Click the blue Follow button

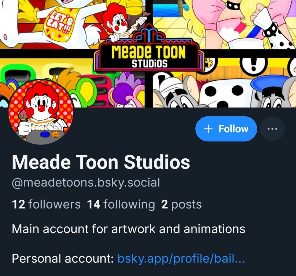click(226, 129)
